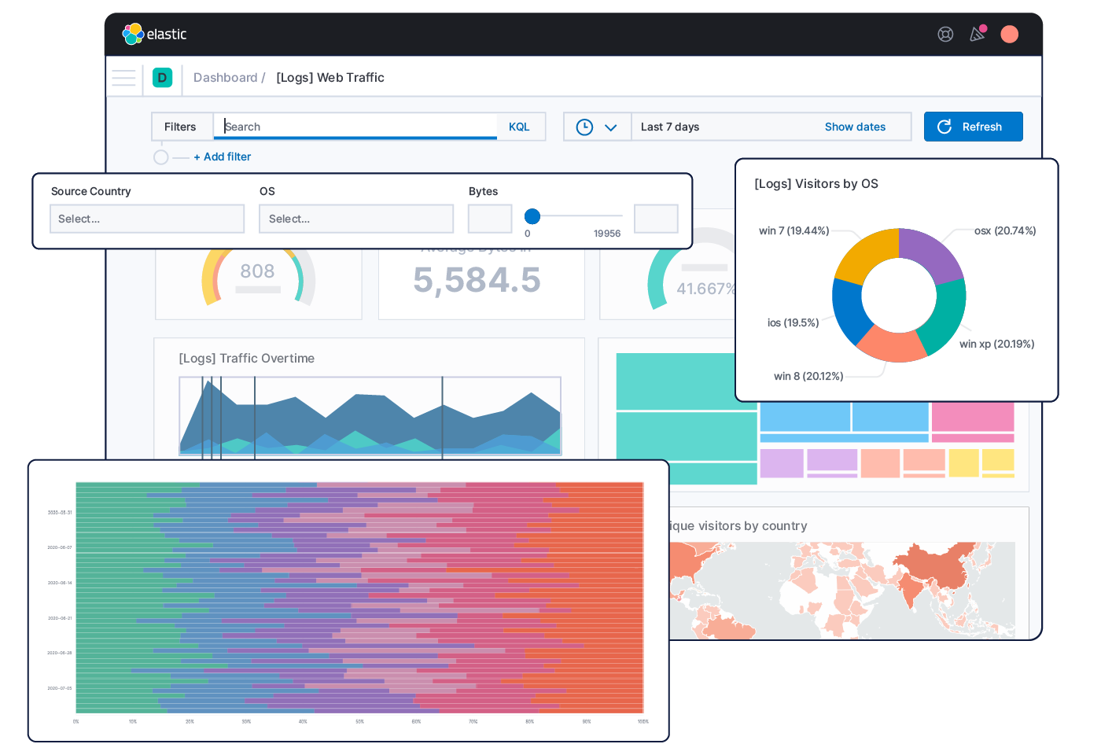The height and width of the screenshot is (755, 1101).
Task: Open the user avatar menu
Action: tap(1009, 34)
